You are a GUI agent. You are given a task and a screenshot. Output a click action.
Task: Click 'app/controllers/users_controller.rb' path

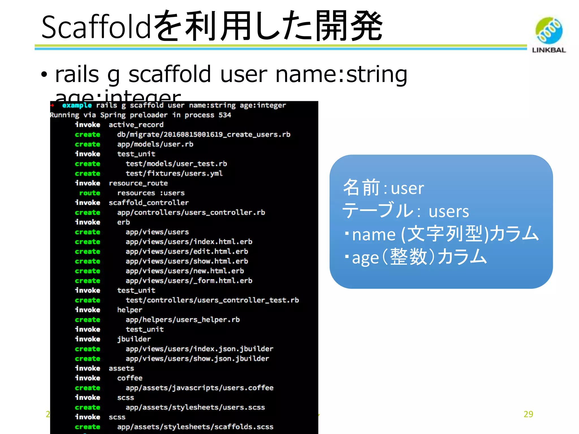coord(191,212)
